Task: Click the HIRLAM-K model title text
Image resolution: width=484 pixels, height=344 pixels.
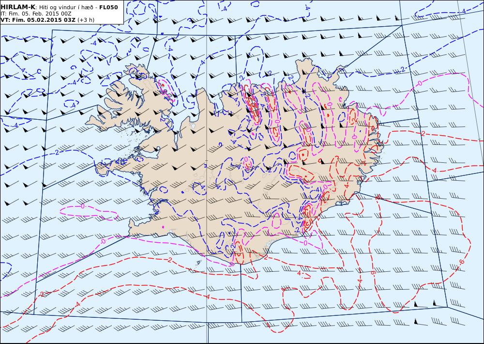Action: point(18,7)
